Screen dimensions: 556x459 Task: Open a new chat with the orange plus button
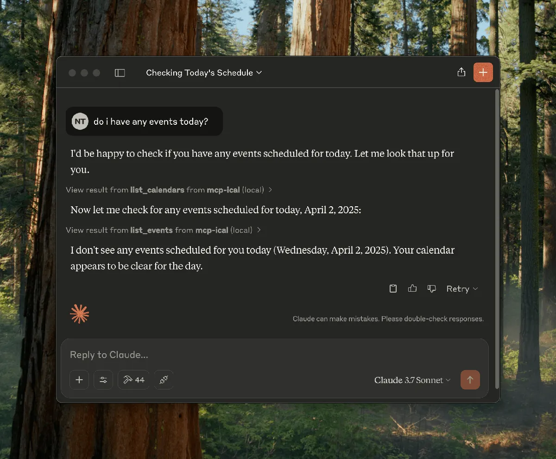483,72
